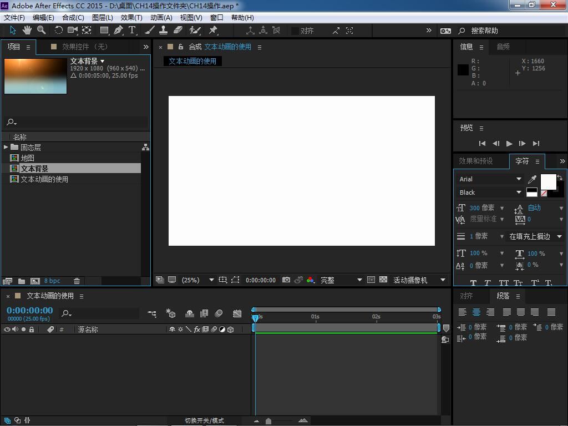Select the Zoom magnifier tool

pos(41,31)
